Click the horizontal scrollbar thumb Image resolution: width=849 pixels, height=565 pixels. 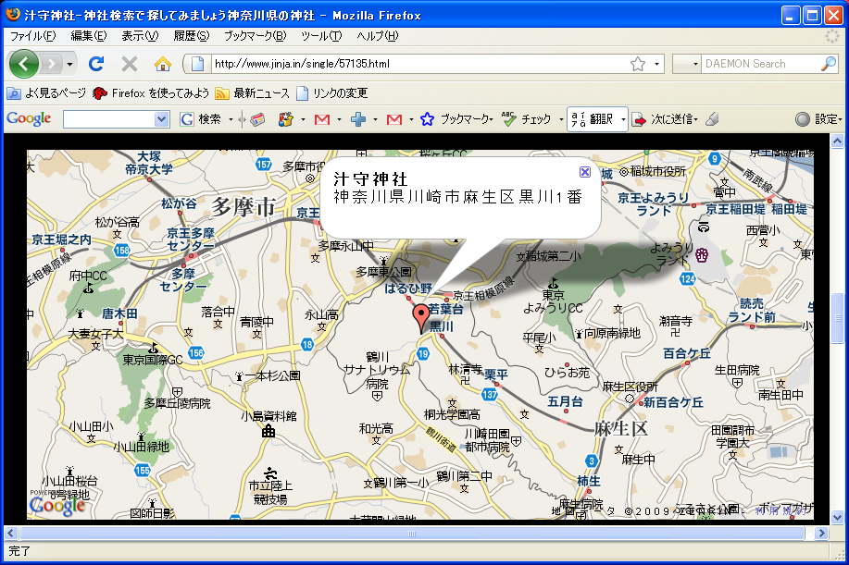pyautogui.click(x=412, y=534)
